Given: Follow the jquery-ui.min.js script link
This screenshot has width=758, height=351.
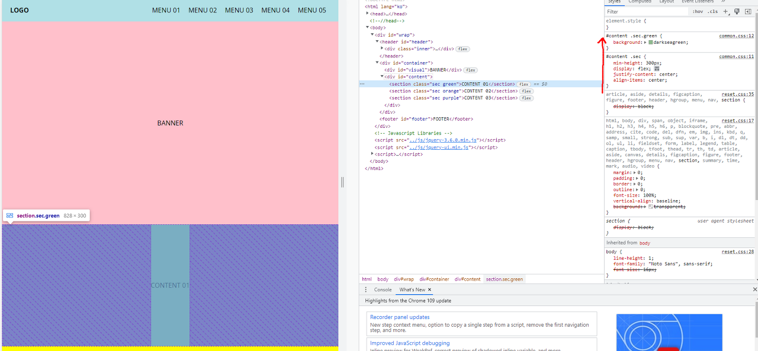Looking at the screenshot, I should click(439, 147).
